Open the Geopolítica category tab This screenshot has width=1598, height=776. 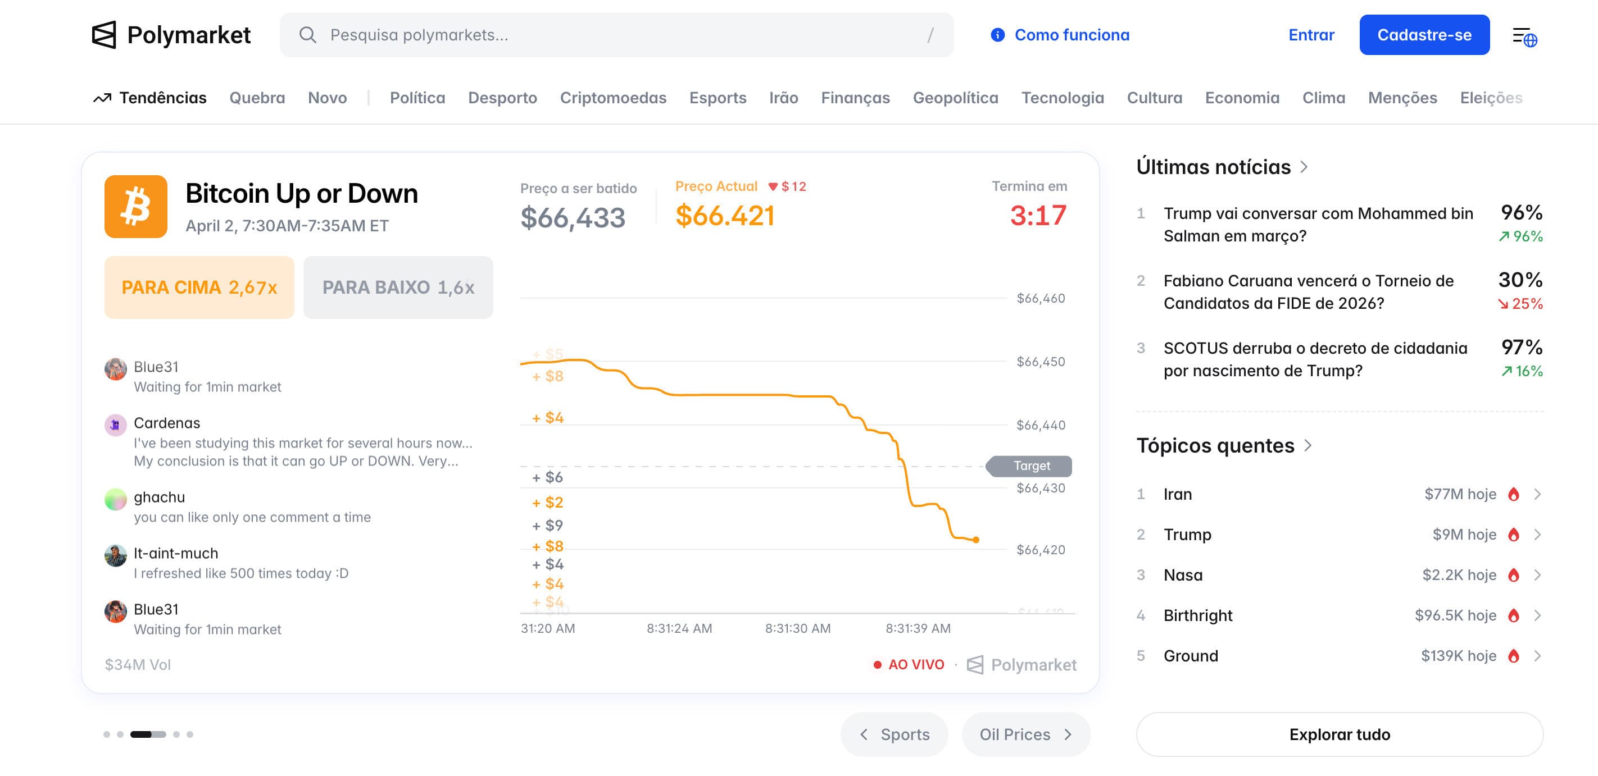[955, 98]
